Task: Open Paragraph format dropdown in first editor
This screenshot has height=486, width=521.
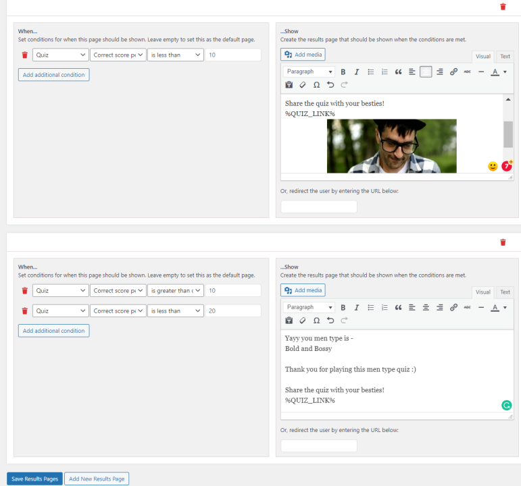Action: coord(309,72)
